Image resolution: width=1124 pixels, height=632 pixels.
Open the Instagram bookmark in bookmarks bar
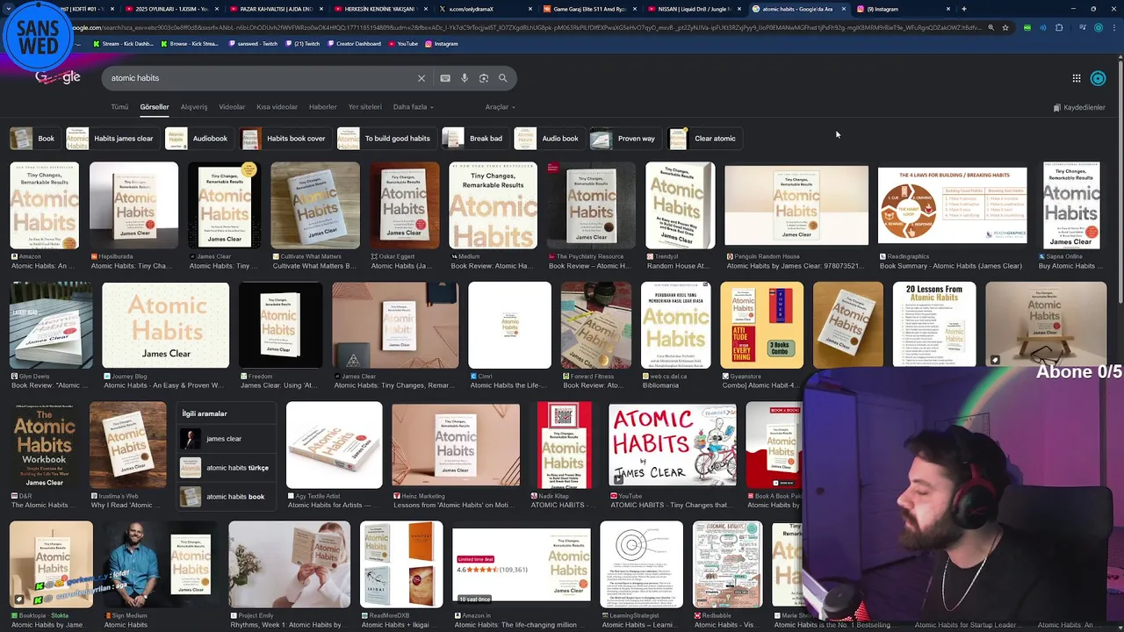click(442, 44)
